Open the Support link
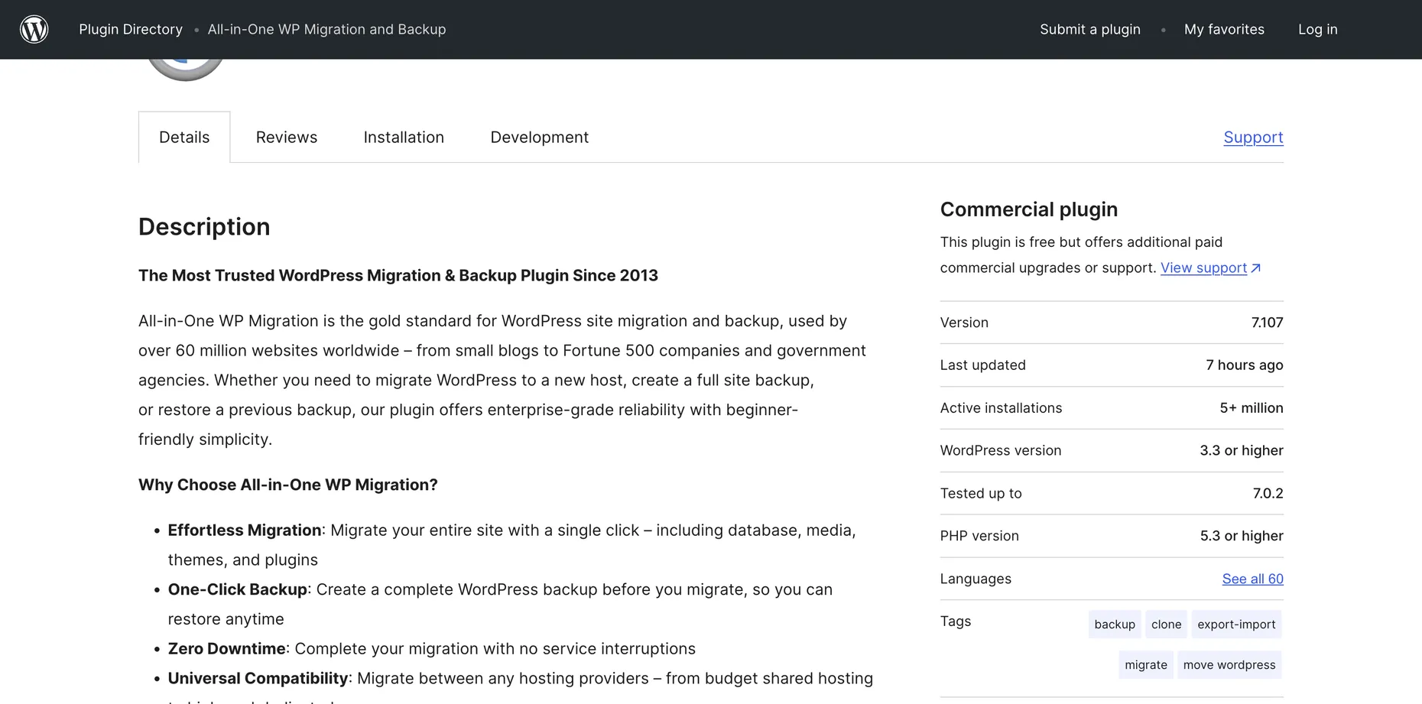This screenshot has height=704, width=1422. point(1253,138)
